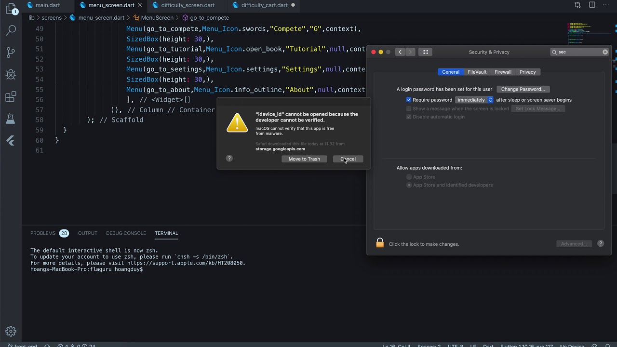
Task: Go back in Security & Privacy window
Action: [x=400, y=52]
